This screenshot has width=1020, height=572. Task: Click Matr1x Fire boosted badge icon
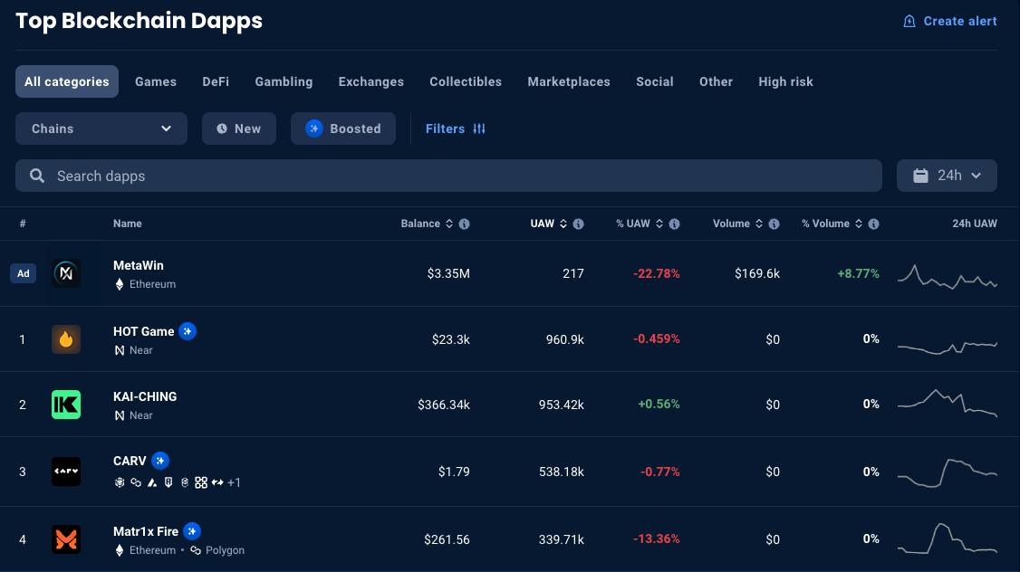[x=192, y=531]
